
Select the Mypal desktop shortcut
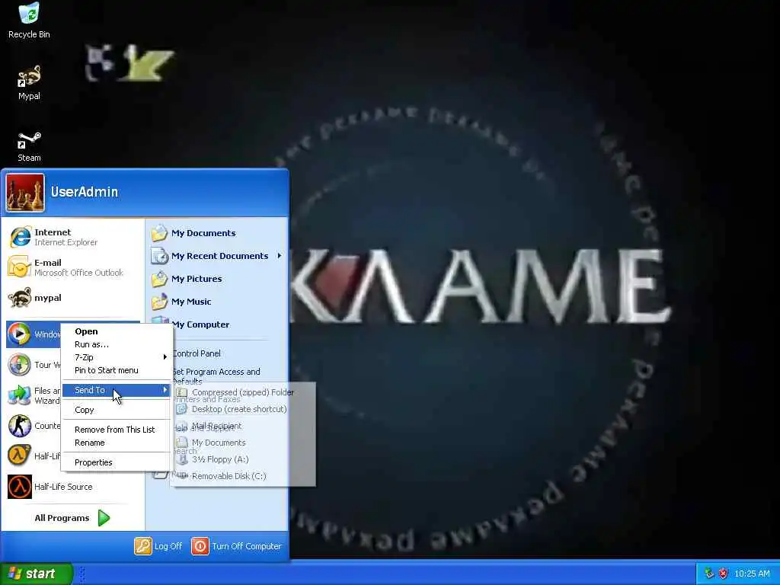(x=29, y=83)
